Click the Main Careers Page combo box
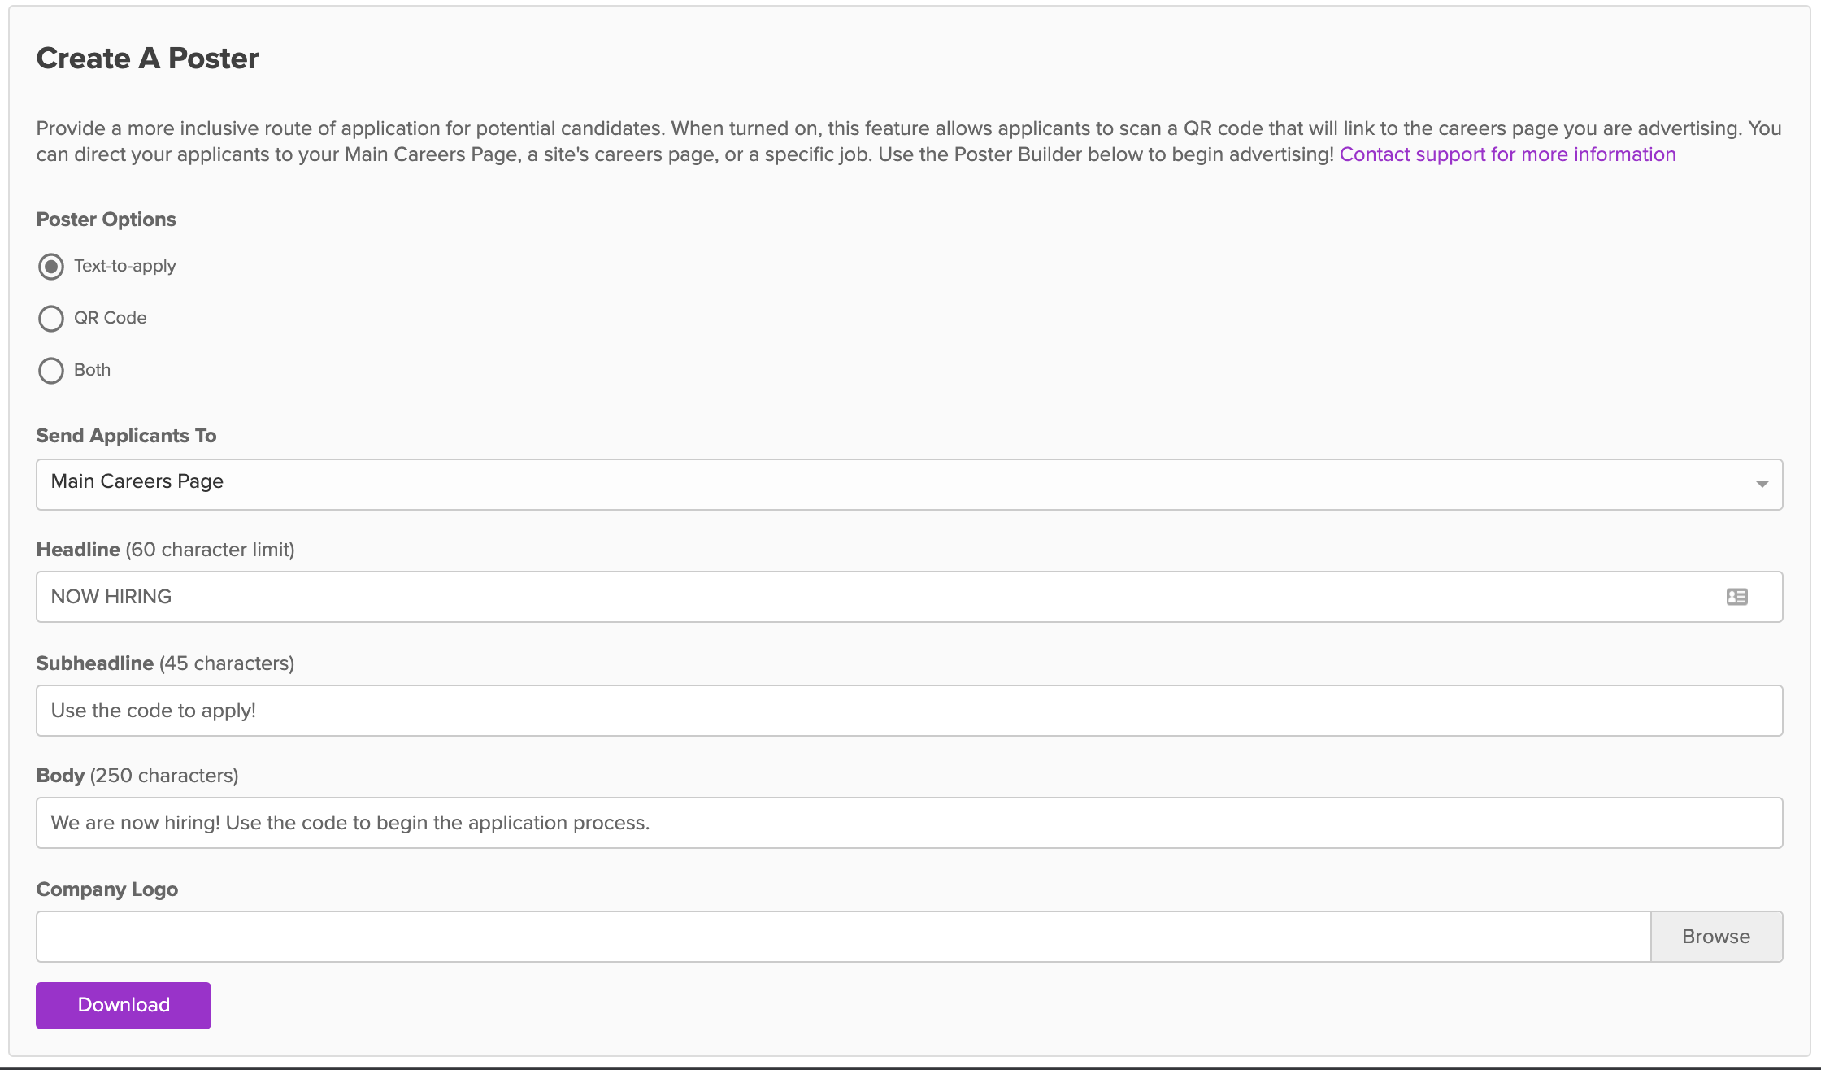This screenshot has width=1821, height=1070. tap(813, 485)
